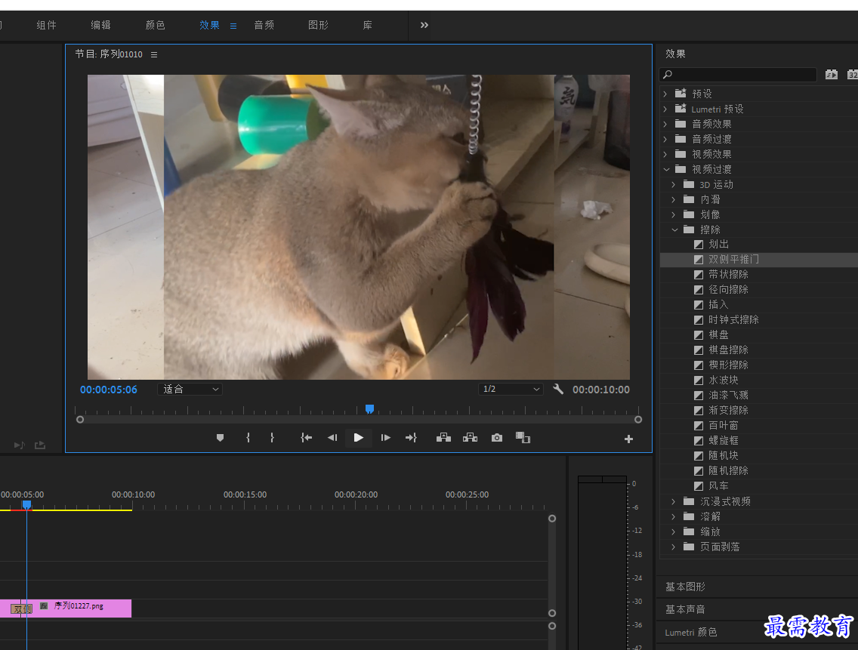Export frame with camera icon
Image resolution: width=858 pixels, height=650 pixels.
click(x=497, y=438)
